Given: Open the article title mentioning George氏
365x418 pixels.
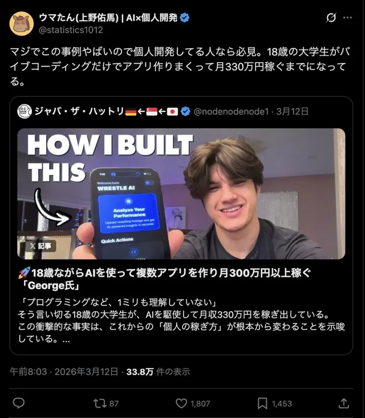Looking at the screenshot, I should click(x=164, y=279).
